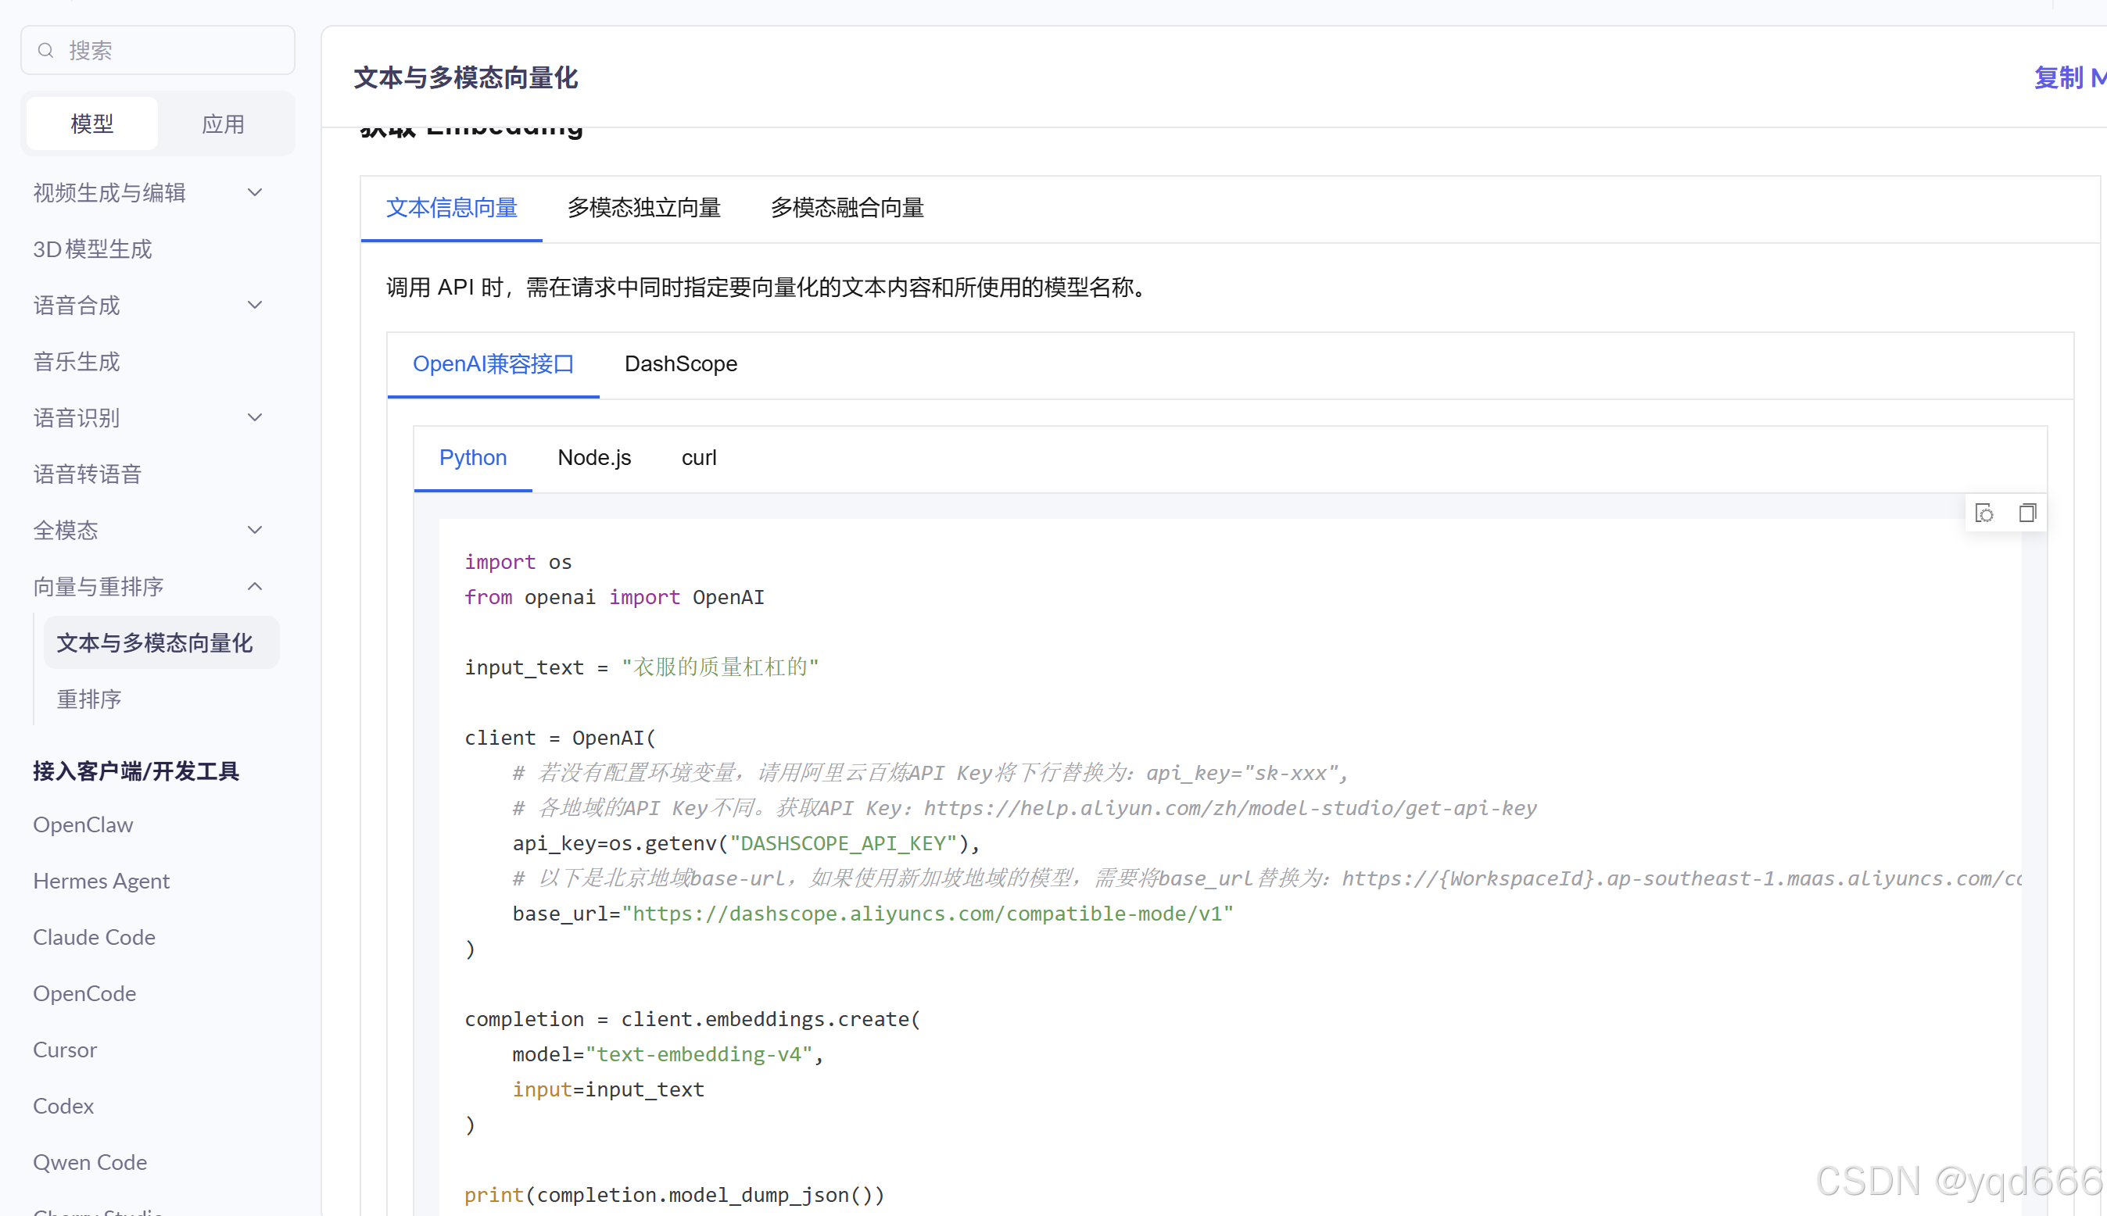The width and height of the screenshot is (2107, 1216).
Task: Expand the 全模态 section chevron
Action: [256, 531]
